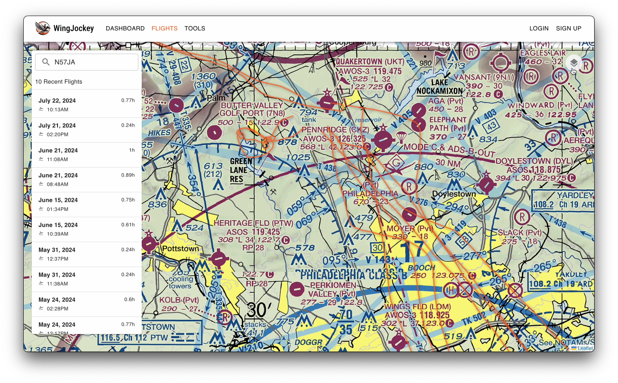Open the June 21, 2024 08:48AM flight
The width and height of the screenshot is (618, 383).
pos(87,180)
